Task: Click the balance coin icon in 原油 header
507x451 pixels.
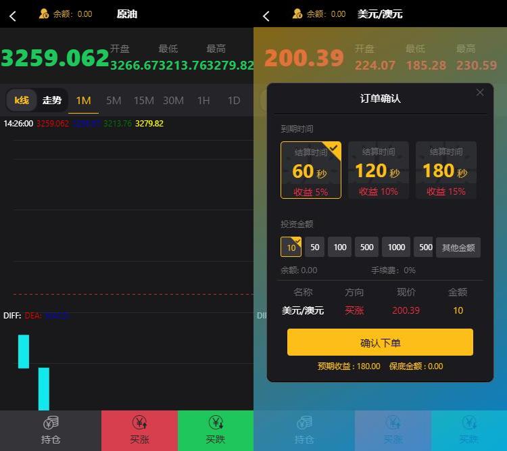Action: pyautogui.click(x=44, y=14)
